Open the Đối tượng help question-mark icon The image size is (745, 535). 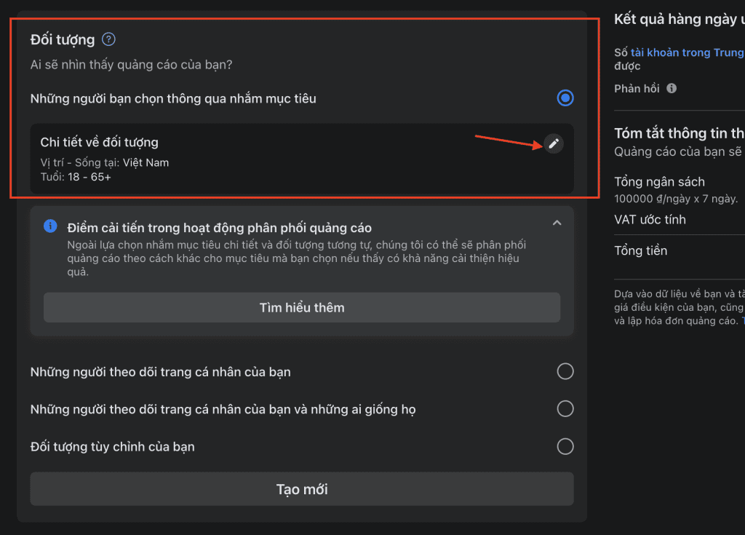[x=109, y=39]
